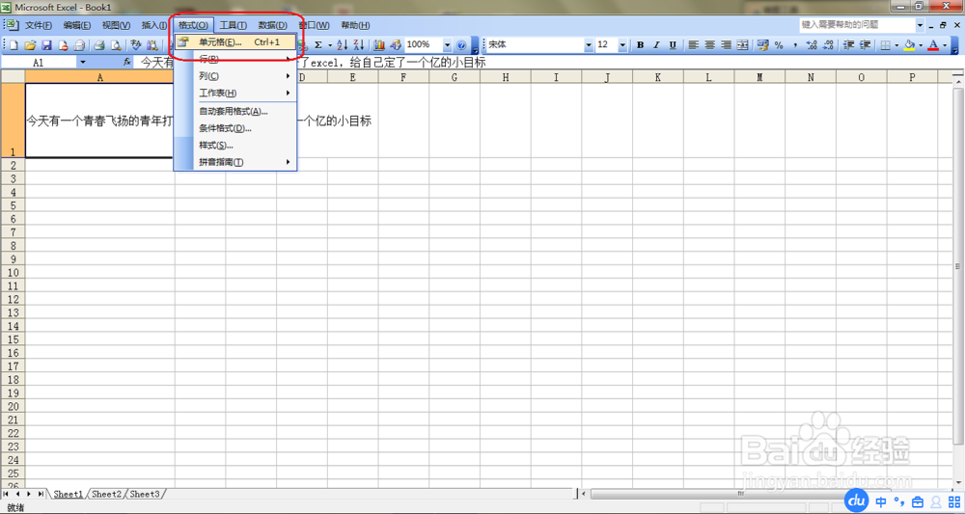Save the workbook with the floppy disk icon

(46, 45)
